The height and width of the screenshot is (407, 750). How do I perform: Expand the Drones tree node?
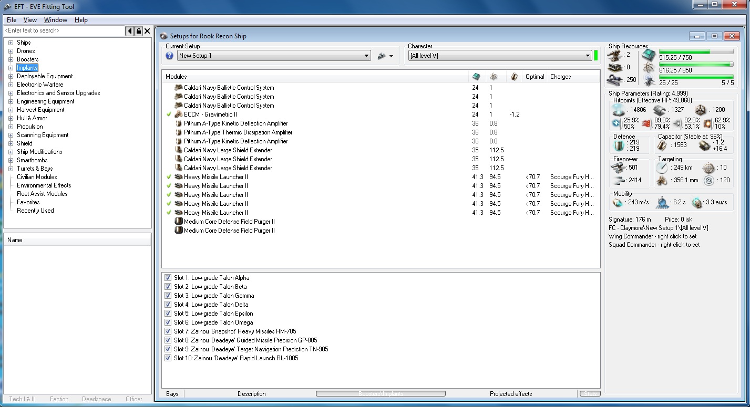coord(11,51)
